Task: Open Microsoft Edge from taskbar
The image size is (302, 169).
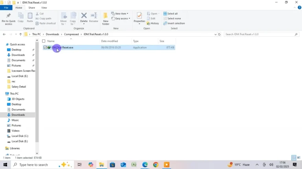Action: (145, 165)
